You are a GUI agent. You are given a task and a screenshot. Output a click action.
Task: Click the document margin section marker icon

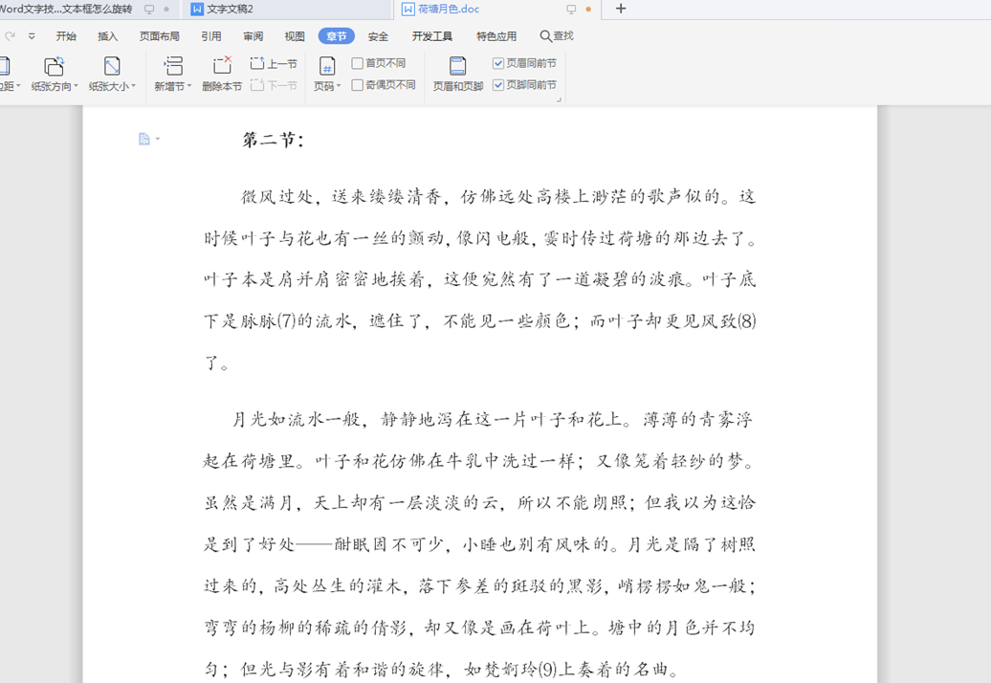[144, 139]
